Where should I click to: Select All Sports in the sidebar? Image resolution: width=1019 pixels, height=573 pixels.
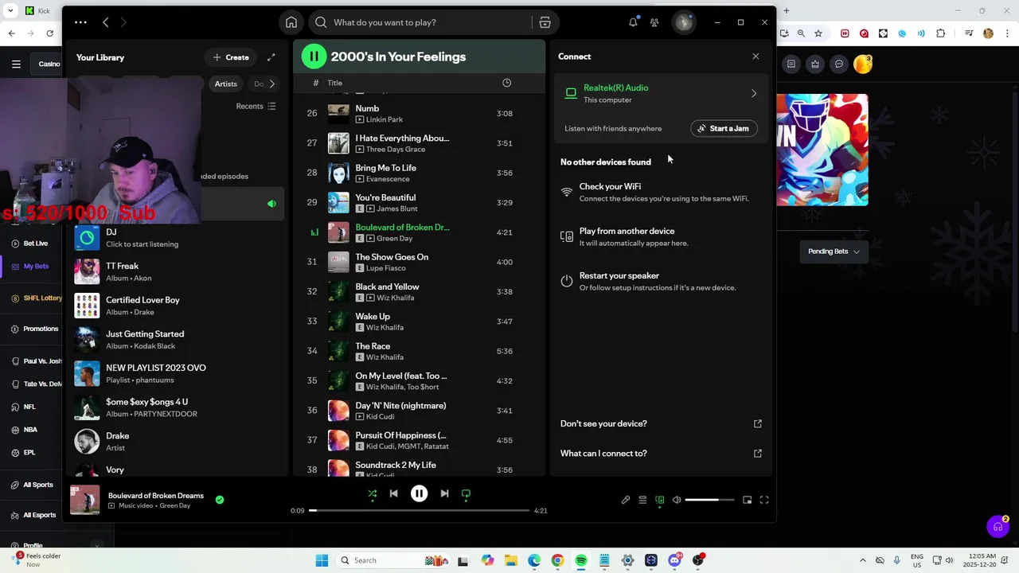click(x=32, y=485)
